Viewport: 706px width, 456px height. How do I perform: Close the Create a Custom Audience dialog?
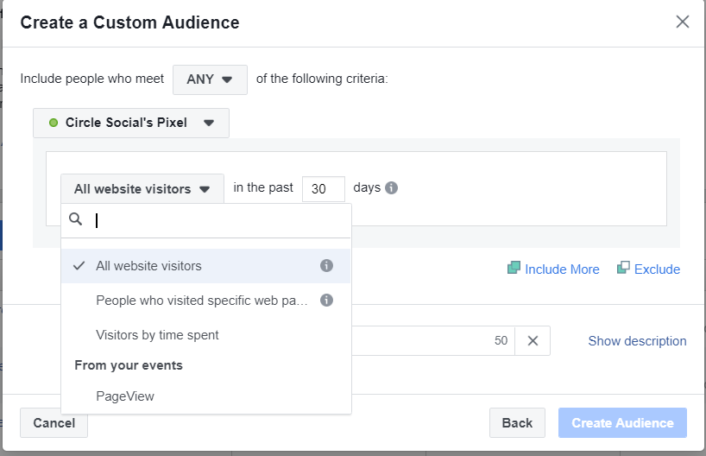[683, 22]
